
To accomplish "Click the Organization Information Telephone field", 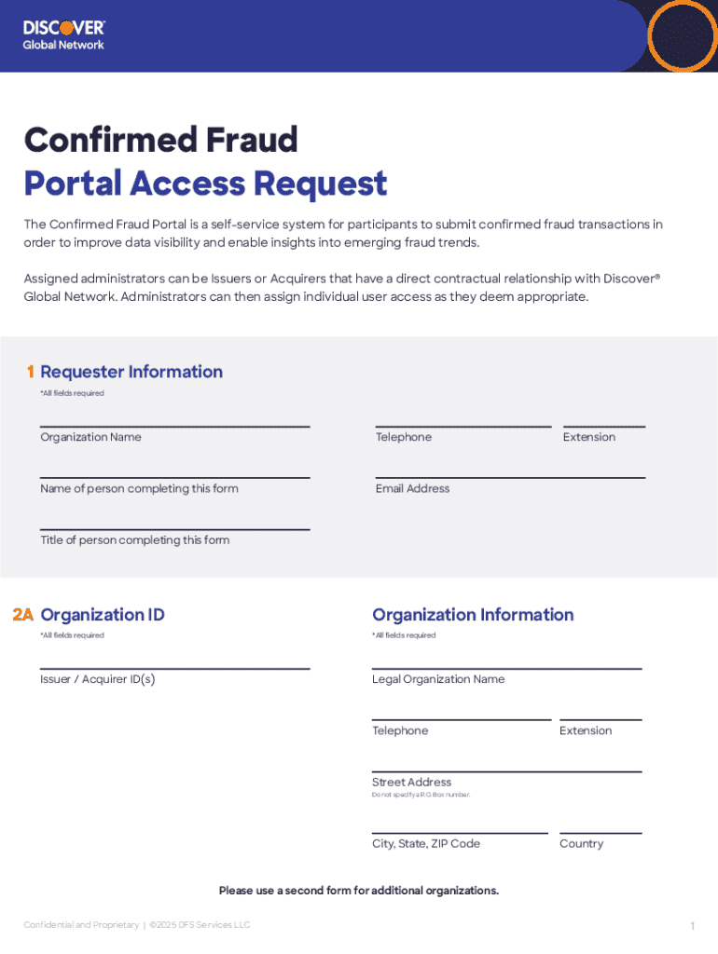I will tap(461, 711).
